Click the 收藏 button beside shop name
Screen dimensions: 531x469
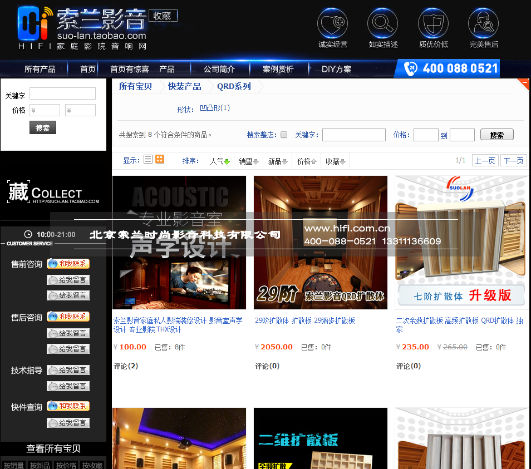[x=163, y=16]
